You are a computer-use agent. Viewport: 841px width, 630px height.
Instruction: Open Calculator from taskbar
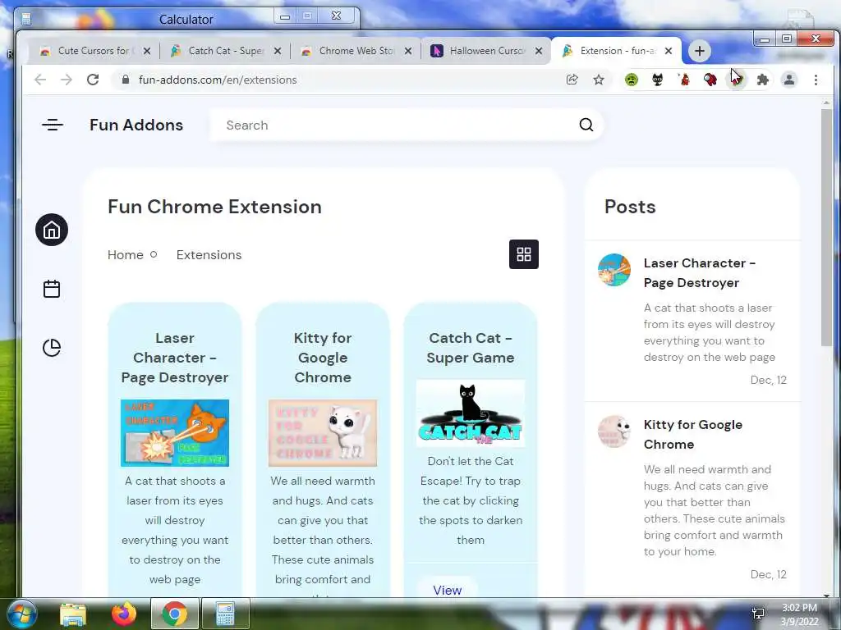tap(225, 614)
